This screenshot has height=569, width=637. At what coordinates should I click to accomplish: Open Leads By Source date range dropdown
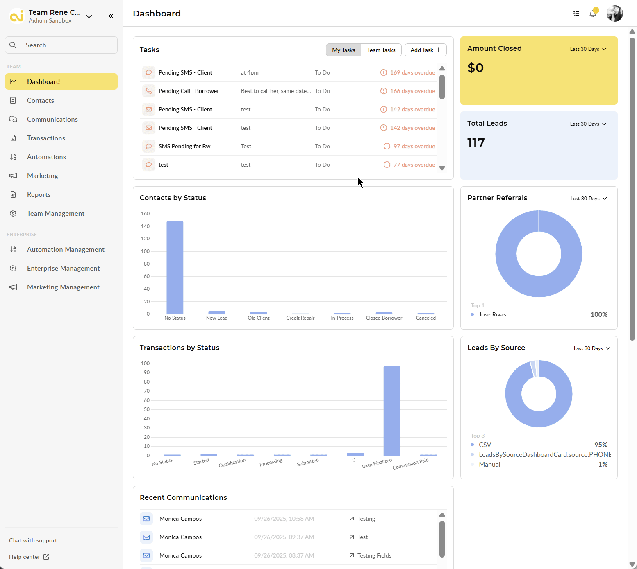(591, 348)
